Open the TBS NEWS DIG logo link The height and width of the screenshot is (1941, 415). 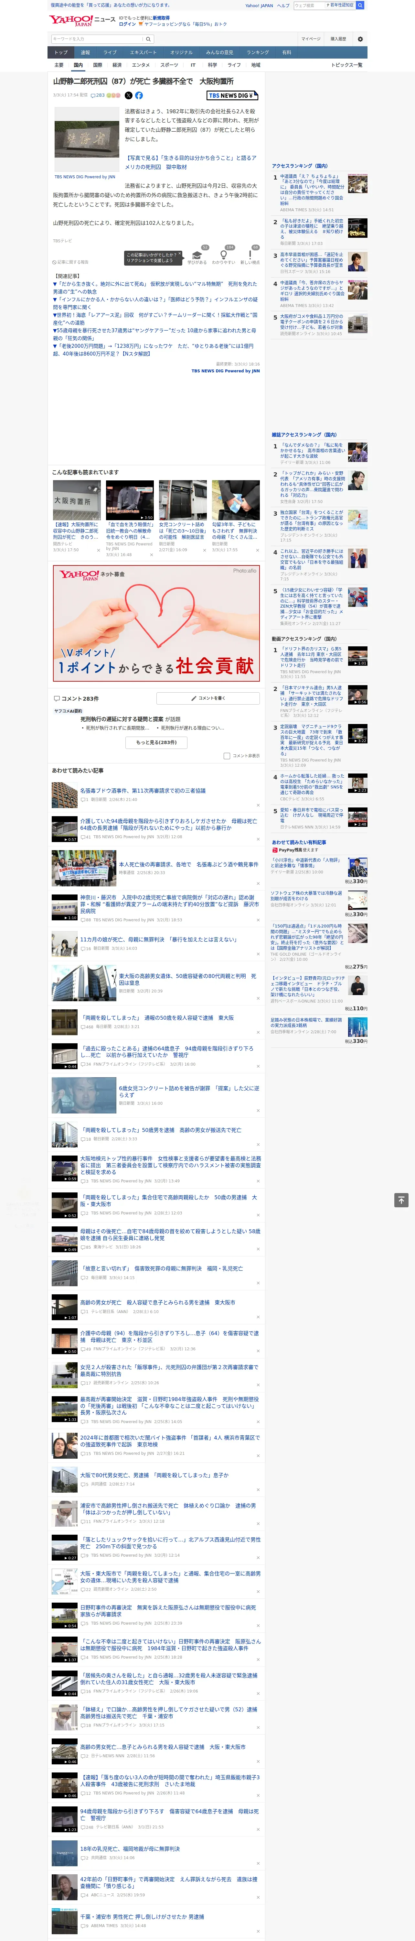point(233,96)
